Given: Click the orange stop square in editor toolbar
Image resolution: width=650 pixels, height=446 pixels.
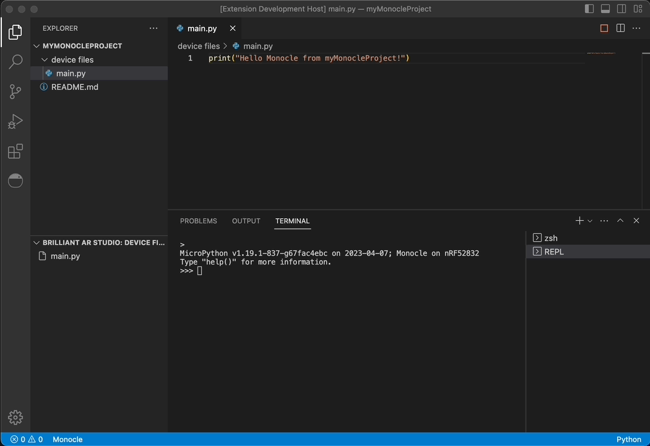Looking at the screenshot, I should click(x=604, y=28).
